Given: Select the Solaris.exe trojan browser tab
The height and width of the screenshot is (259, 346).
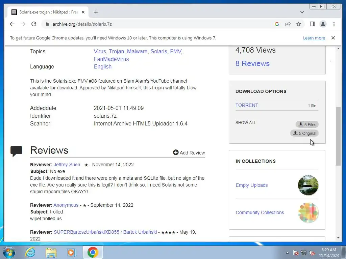Looking at the screenshot, I should [x=48, y=12].
